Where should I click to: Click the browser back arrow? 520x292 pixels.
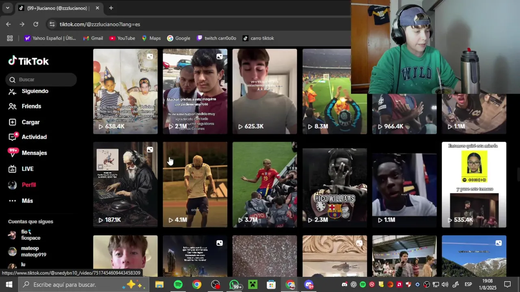click(9, 24)
